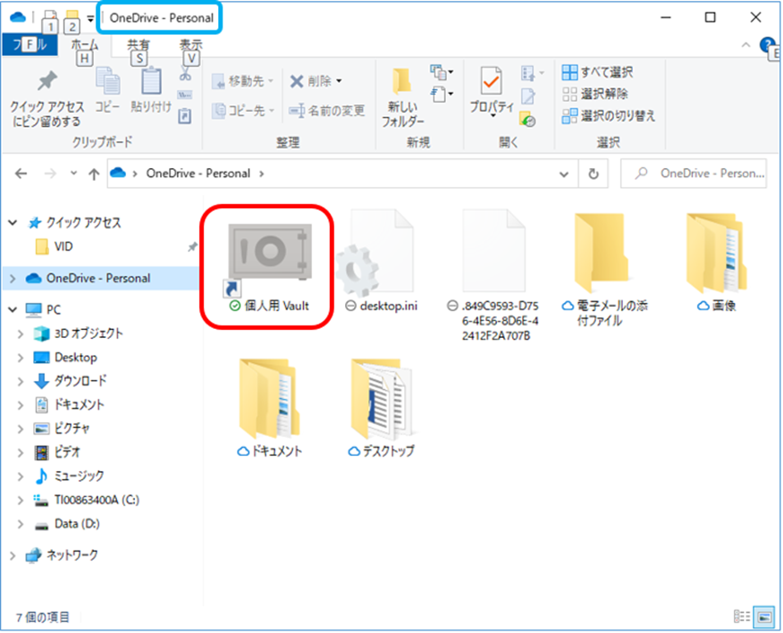
Task: Click the History icon in Open group
Action: (527, 119)
